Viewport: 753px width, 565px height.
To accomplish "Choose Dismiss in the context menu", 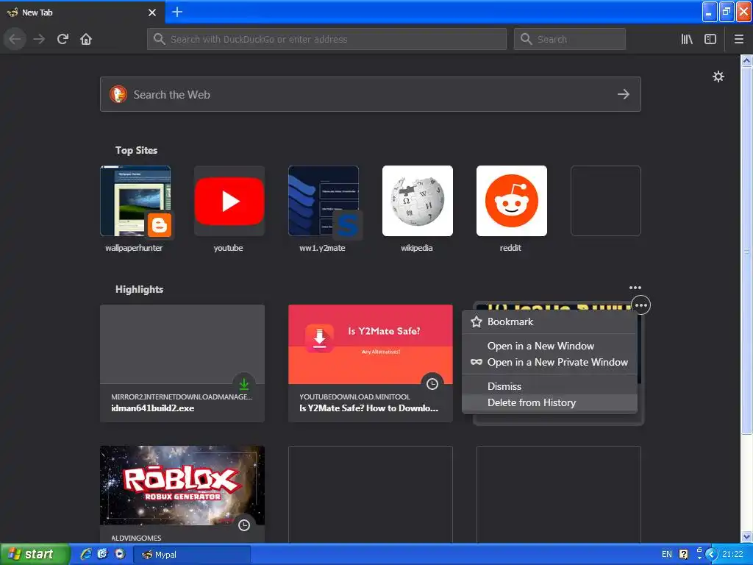I will click(x=549, y=386).
